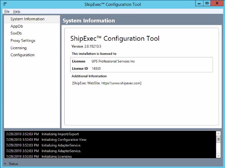Go to Proxy Settings
Screen dimensions: 225x168
click(23, 41)
